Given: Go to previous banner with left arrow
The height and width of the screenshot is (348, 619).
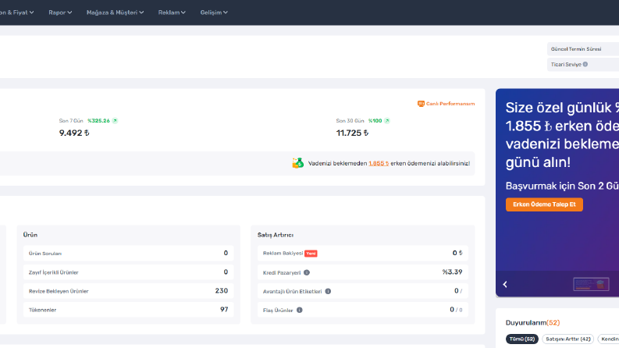Looking at the screenshot, I should [505, 284].
